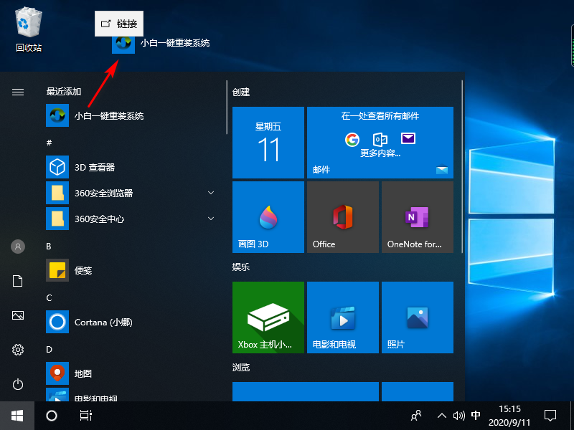Open the Pictures icon in Start sidebar
Image resolution: width=574 pixels, height=430 pixels.
tap(17, 315)
